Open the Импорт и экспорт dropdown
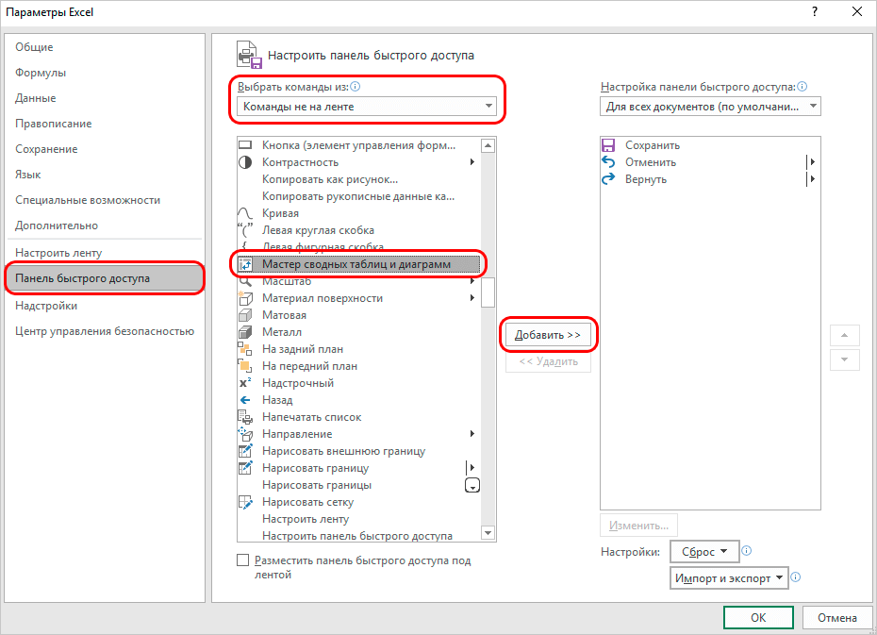The image size is (877, 635). click(729, 578)
